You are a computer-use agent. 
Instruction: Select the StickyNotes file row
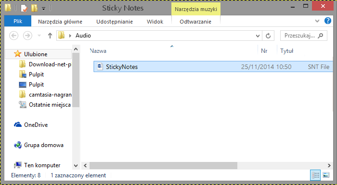tap(213, 66)
